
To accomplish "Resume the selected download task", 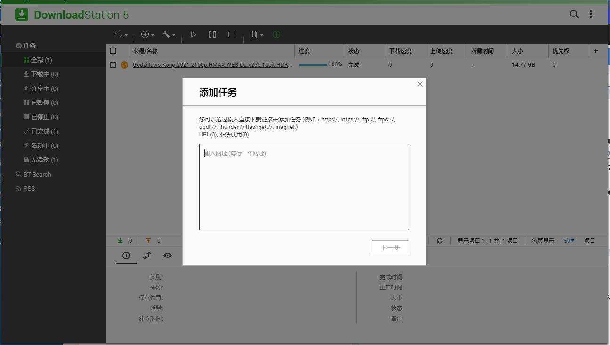I will tap(193, 34).
